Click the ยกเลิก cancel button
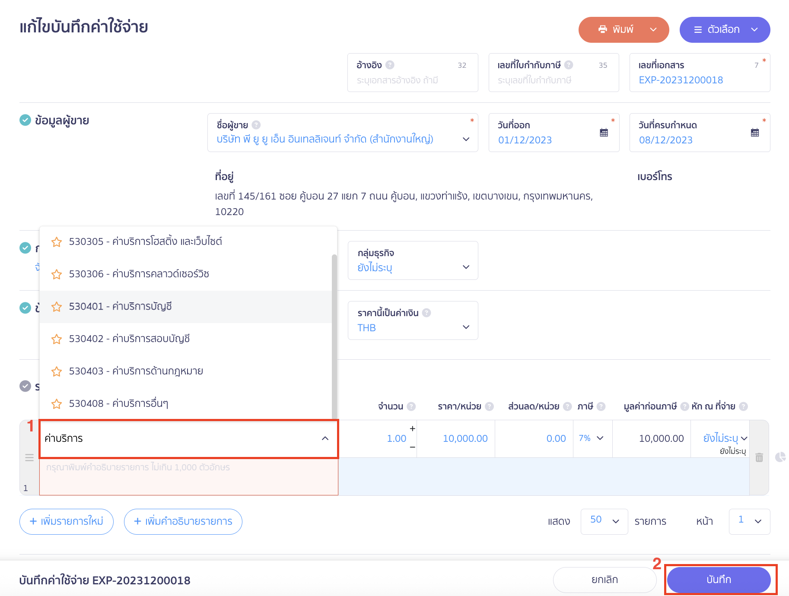The image size is (789, 596). (x=604, y=580)
